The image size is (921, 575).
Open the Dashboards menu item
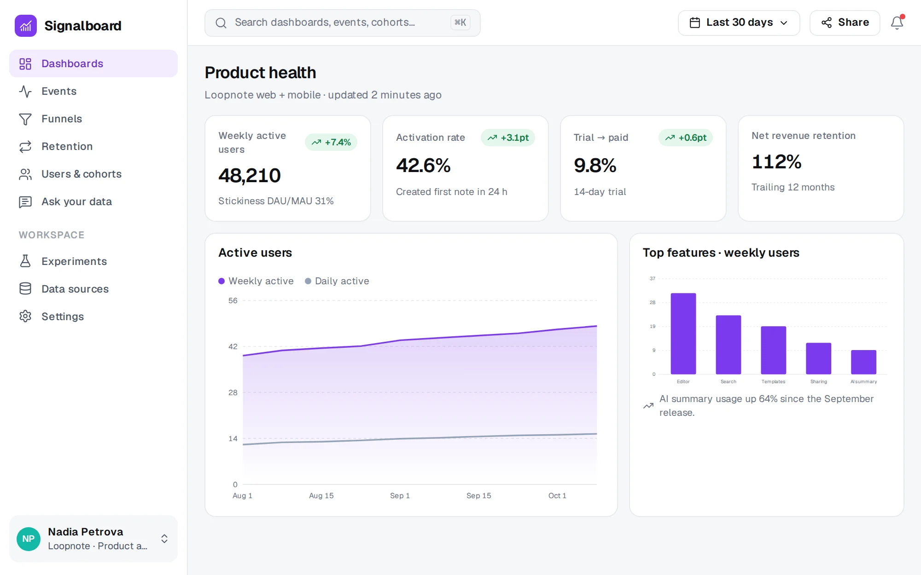pyautogui.click(x=93, y=63)
